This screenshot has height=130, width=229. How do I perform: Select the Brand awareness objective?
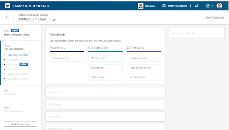click(67, 58)
